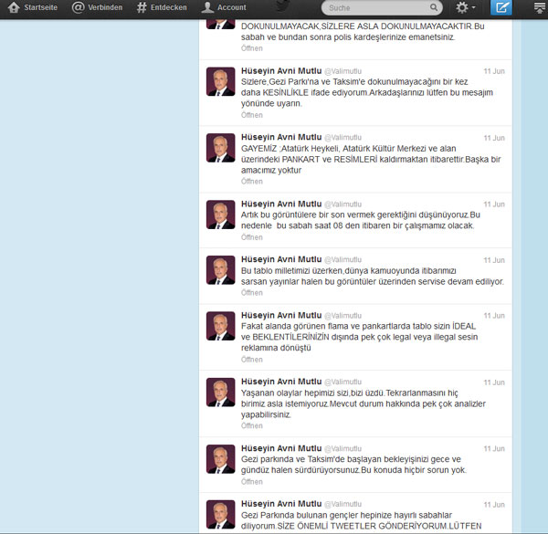Click in the Suche search field

click(x=370, y=8)
